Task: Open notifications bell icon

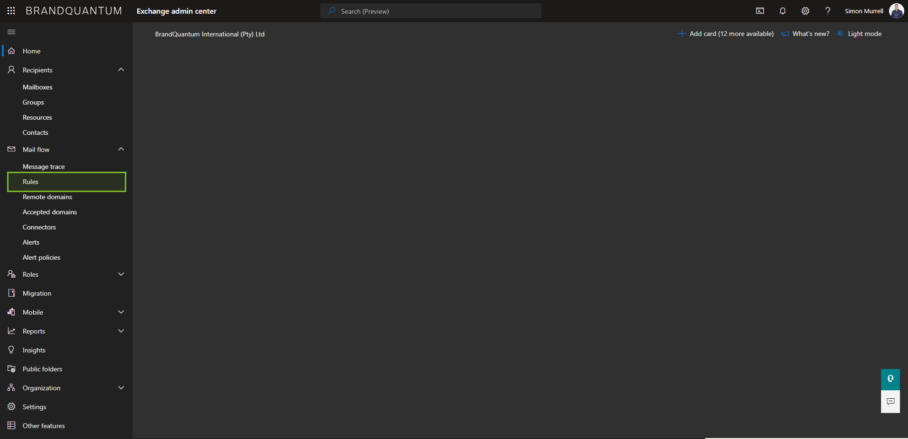Action: pos(783,11)
